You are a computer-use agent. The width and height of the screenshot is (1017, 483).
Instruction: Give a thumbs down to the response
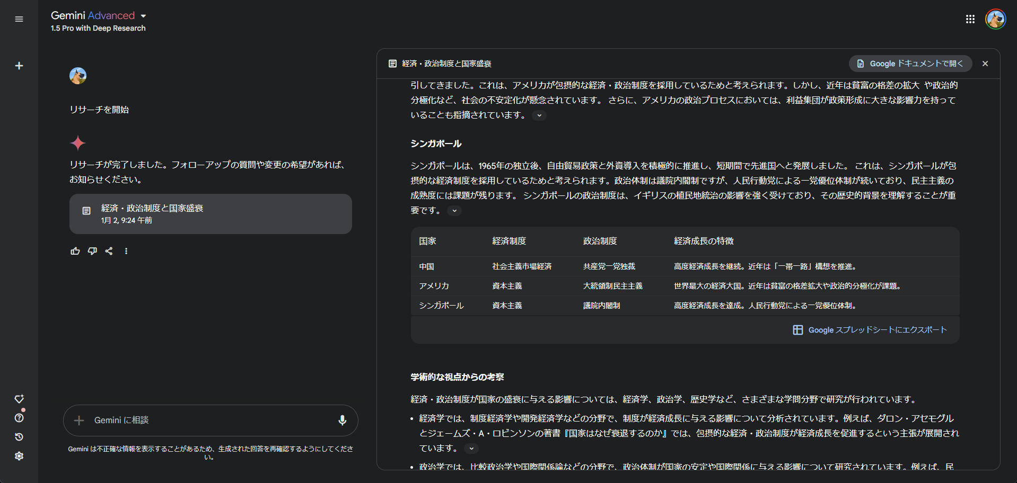coord(92,251)
